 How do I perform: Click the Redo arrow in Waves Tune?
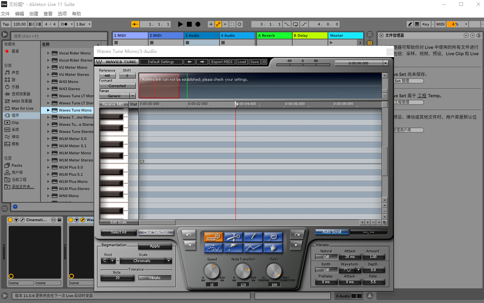click(297, 235)
